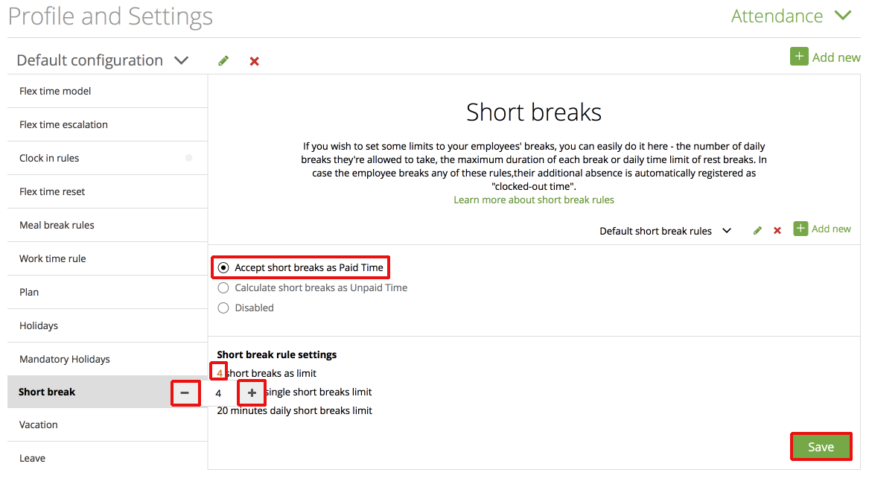Viewport: 869px width, 490px height.
Task: Open the Attendance dropdown
Action: click(x=842, y=15)
